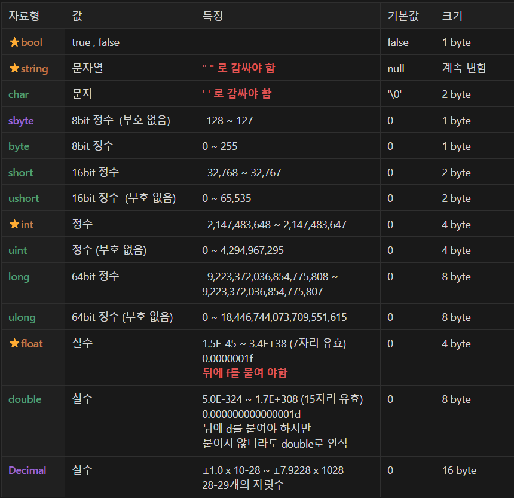Click the green ulong type name
This screenshot has width=514, height=498.
[22, 317]
